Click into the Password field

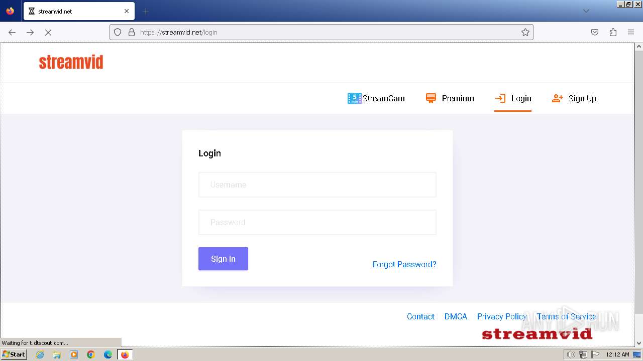[x=317, y=222]
